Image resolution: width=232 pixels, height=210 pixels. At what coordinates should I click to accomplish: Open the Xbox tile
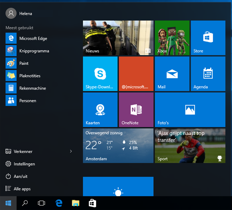tap(172, 38)
